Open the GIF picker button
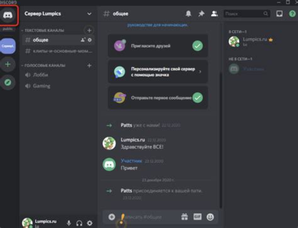The image size is (298, 228). tap(197, 217)
